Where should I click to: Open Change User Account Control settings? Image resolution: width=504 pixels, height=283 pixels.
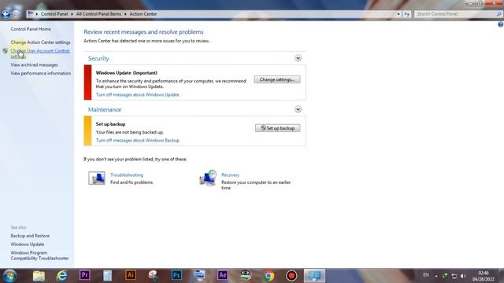point(40,53)
